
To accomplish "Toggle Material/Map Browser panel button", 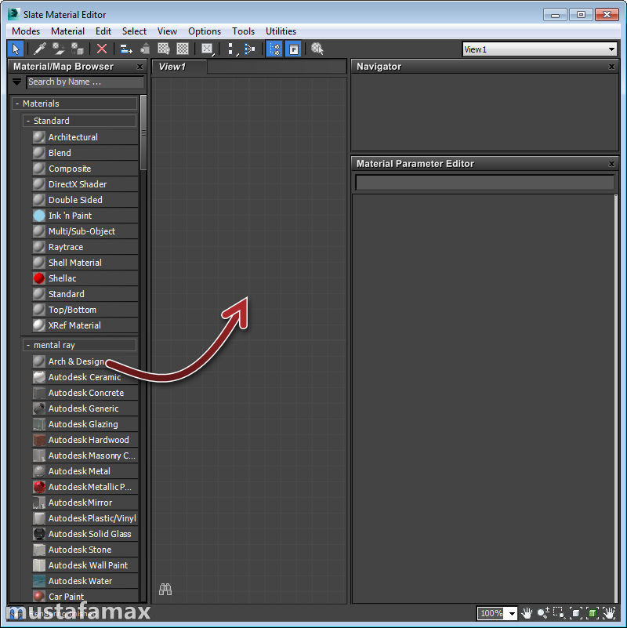I will 274,49.
